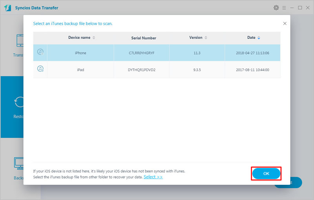
Task: Confirm selection with the OK button
Action: [266, 174]
